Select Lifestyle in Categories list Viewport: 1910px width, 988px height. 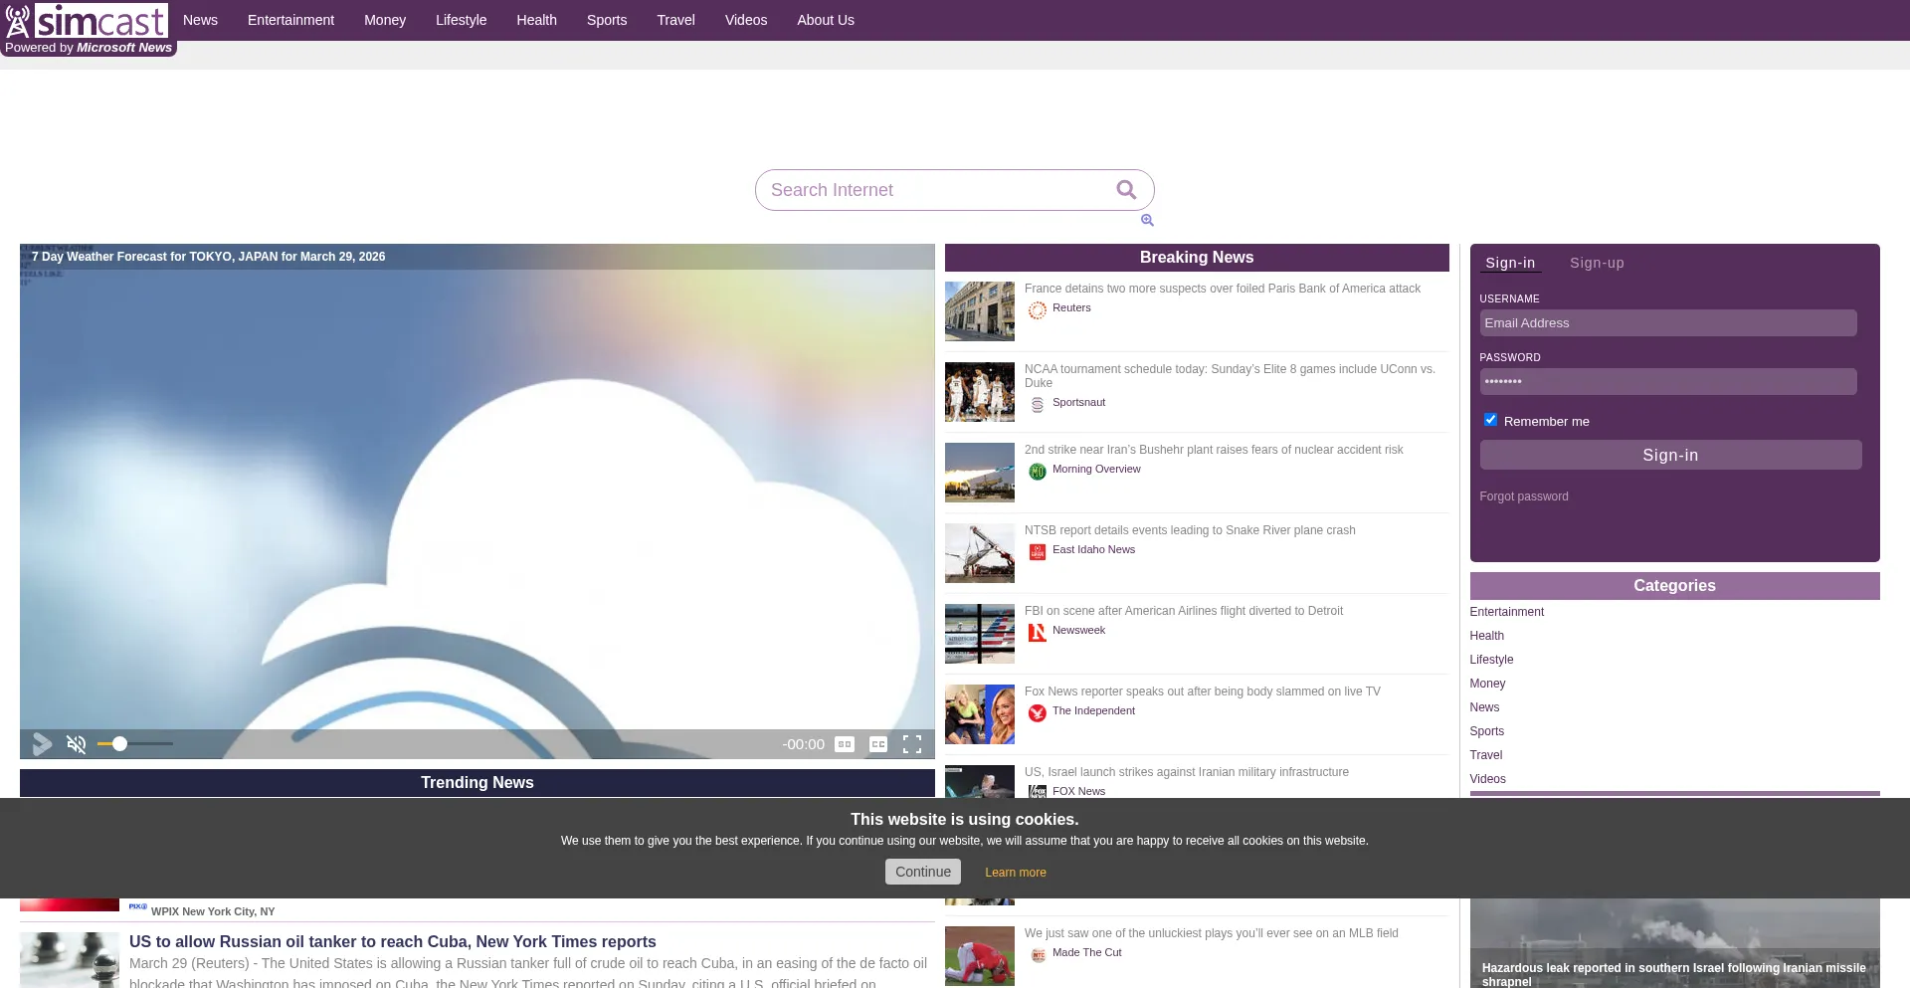[x=1491, y=660]
